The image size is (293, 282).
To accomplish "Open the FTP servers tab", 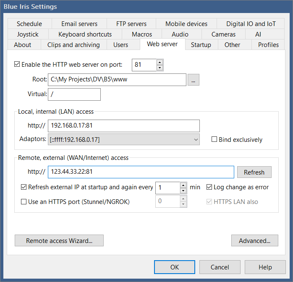I will click(131, 24).
